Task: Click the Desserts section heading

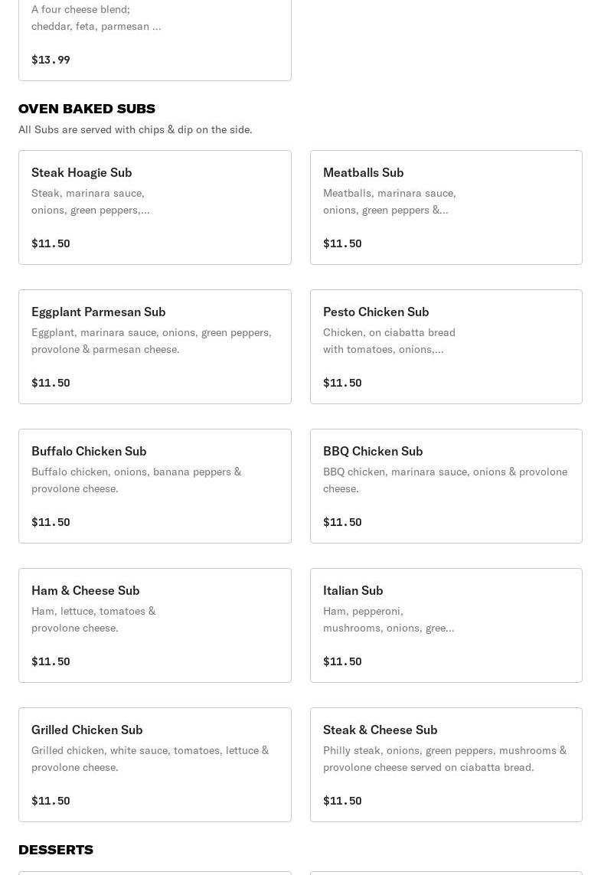Action: tap(56, 850)
